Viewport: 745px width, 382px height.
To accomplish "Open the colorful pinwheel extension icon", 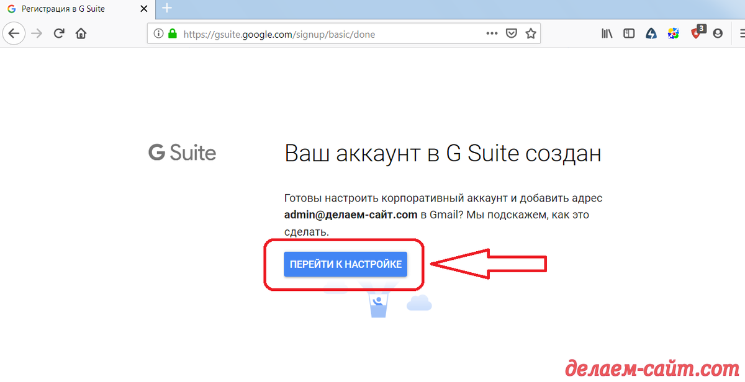I will click(673, 33).
